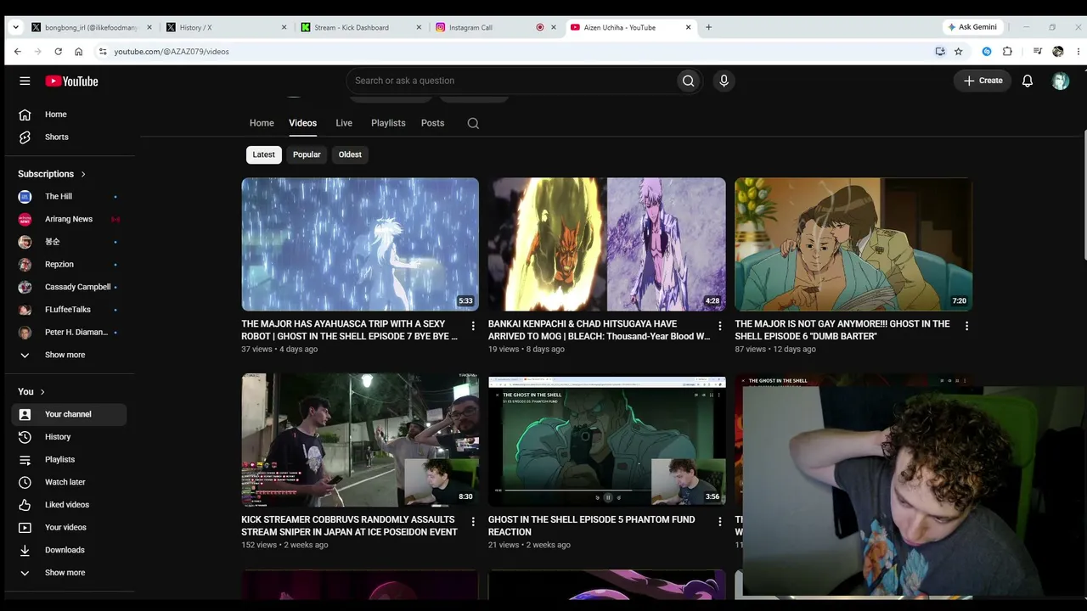
Task: Switch to the channel Home tab
Action: tap(262, 123)
